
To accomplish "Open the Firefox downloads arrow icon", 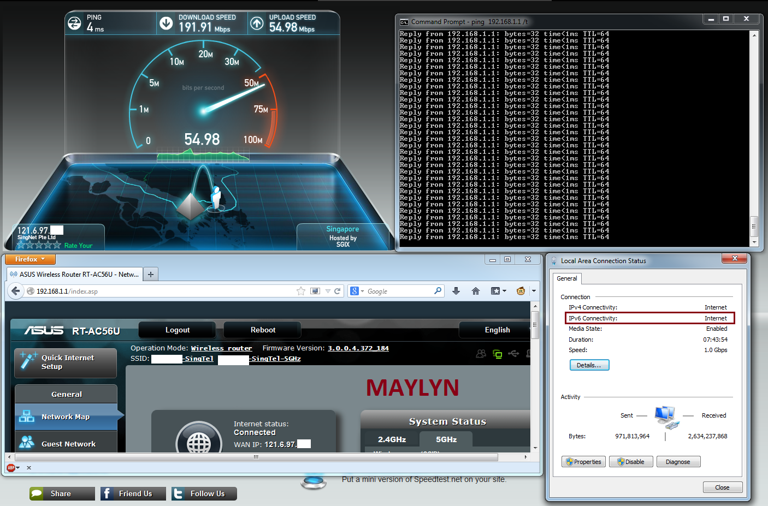I will 456,291.
